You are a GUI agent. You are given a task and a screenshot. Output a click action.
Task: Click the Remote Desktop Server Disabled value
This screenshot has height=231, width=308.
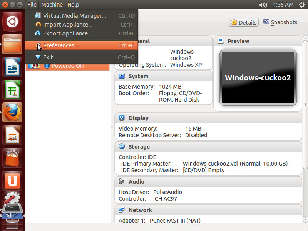[196, 135]
